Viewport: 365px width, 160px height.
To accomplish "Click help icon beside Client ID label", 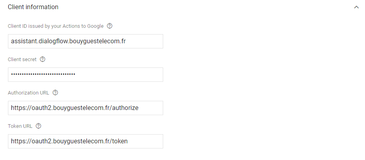I will pyautogui.click(x=110, y=26).
